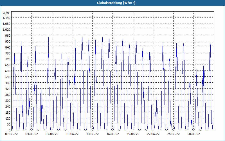Click the 480 y-axis label
The width and height of the screenshot is (225, 141).
tap(8, 83)
